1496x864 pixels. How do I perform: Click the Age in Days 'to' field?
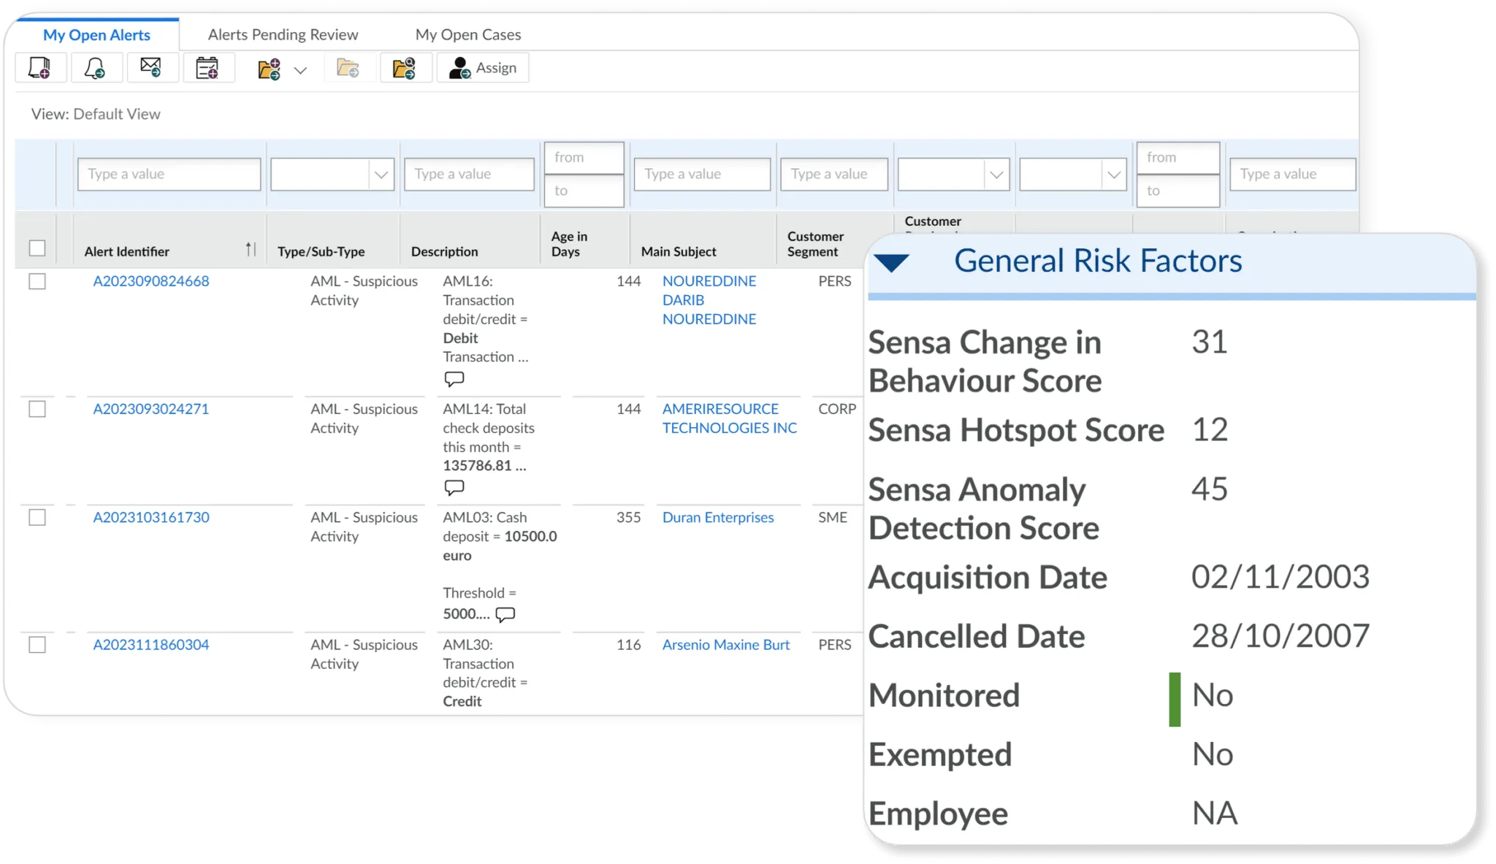(x=584, y=191)
